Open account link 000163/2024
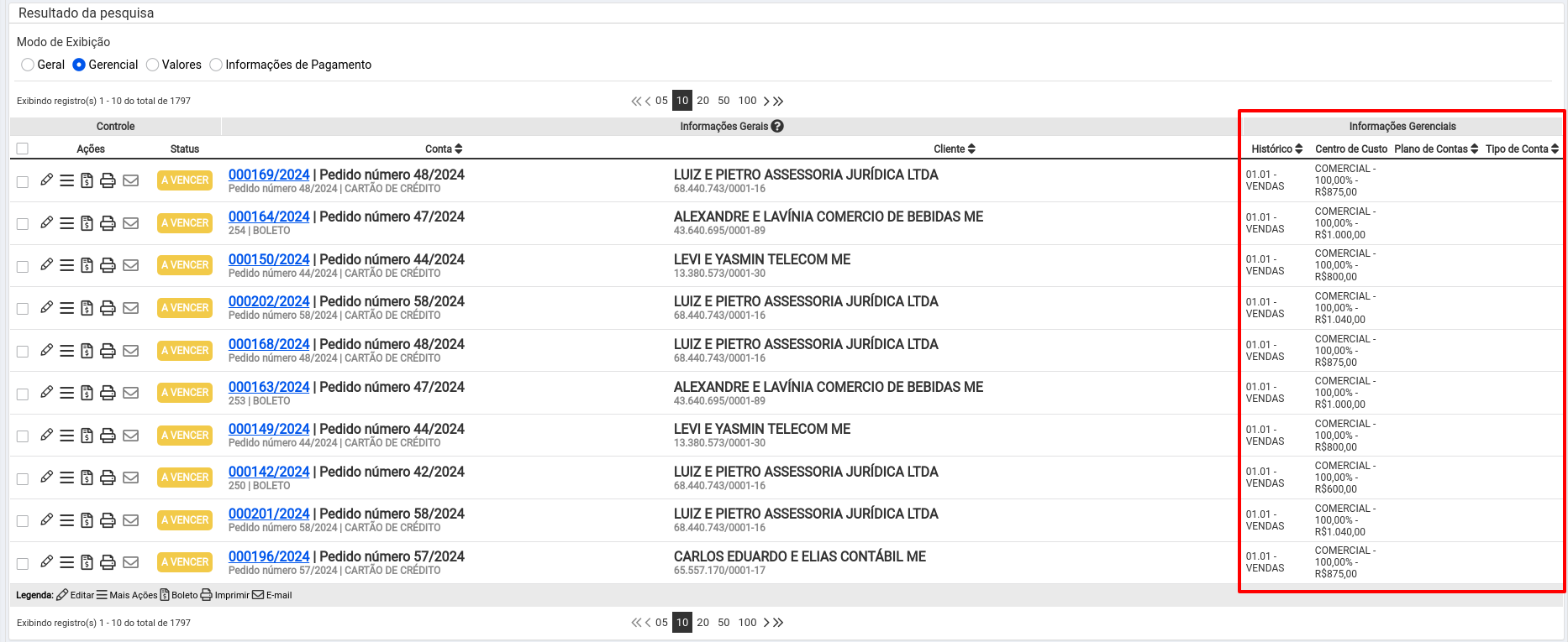The height and width of the screenshot is (642, 1568). click(x=269, y=387)
